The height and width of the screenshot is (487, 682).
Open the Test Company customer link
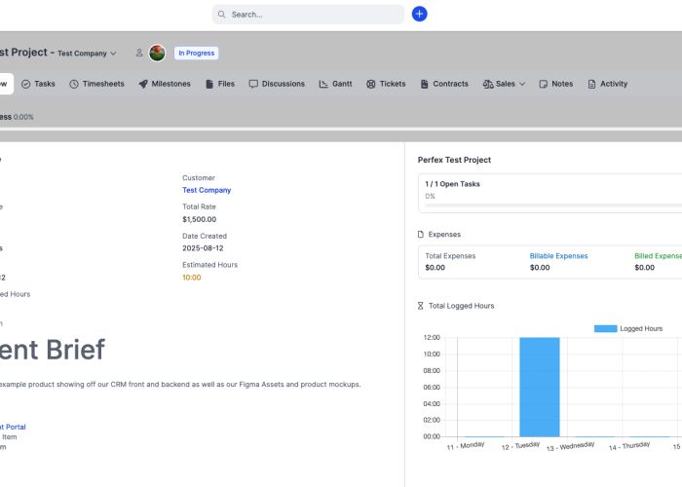[x=207, y=190]
